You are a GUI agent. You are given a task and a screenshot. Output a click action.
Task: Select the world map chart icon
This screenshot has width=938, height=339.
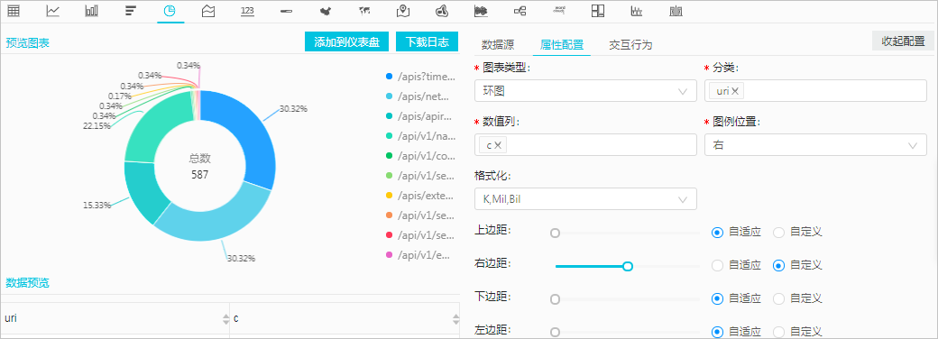tap(364, 11)
